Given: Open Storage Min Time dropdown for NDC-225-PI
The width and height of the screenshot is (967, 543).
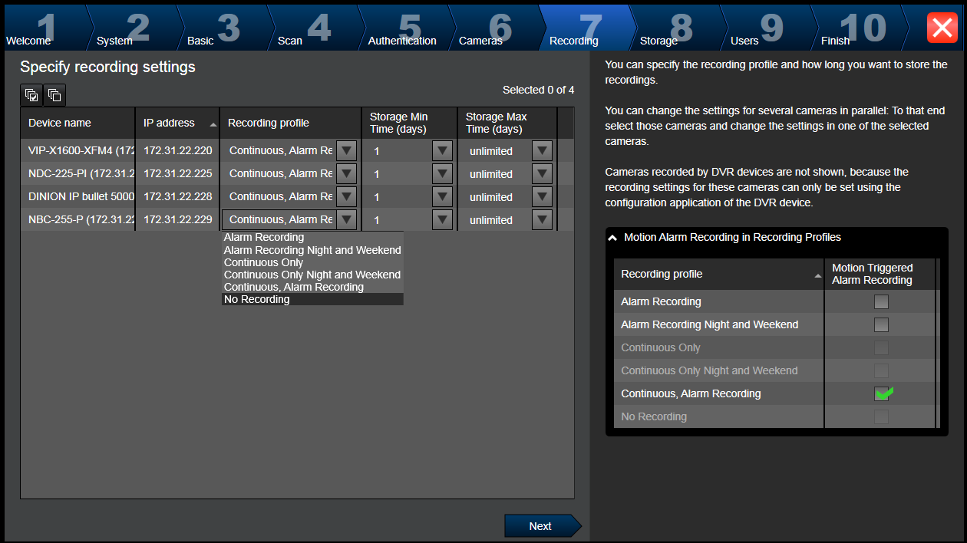Looking at the screenshot, I should point(442,173).
